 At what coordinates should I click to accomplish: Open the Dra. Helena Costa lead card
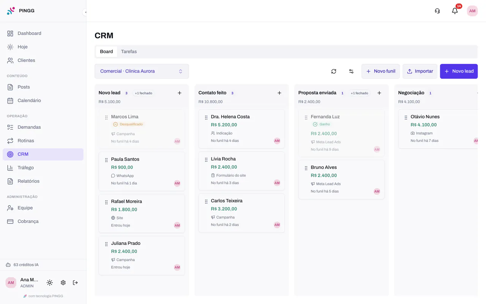pos(241,129)
